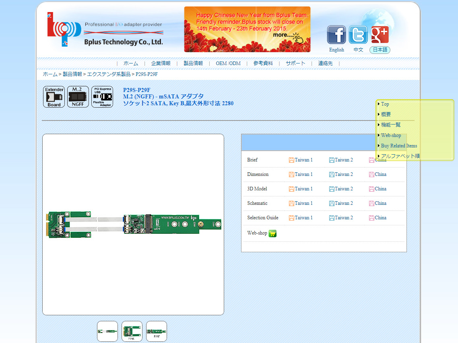Open the 製品情報 navigation menu item
The height and width of the screenshot is (343, 458).
(x=193, y=63)
